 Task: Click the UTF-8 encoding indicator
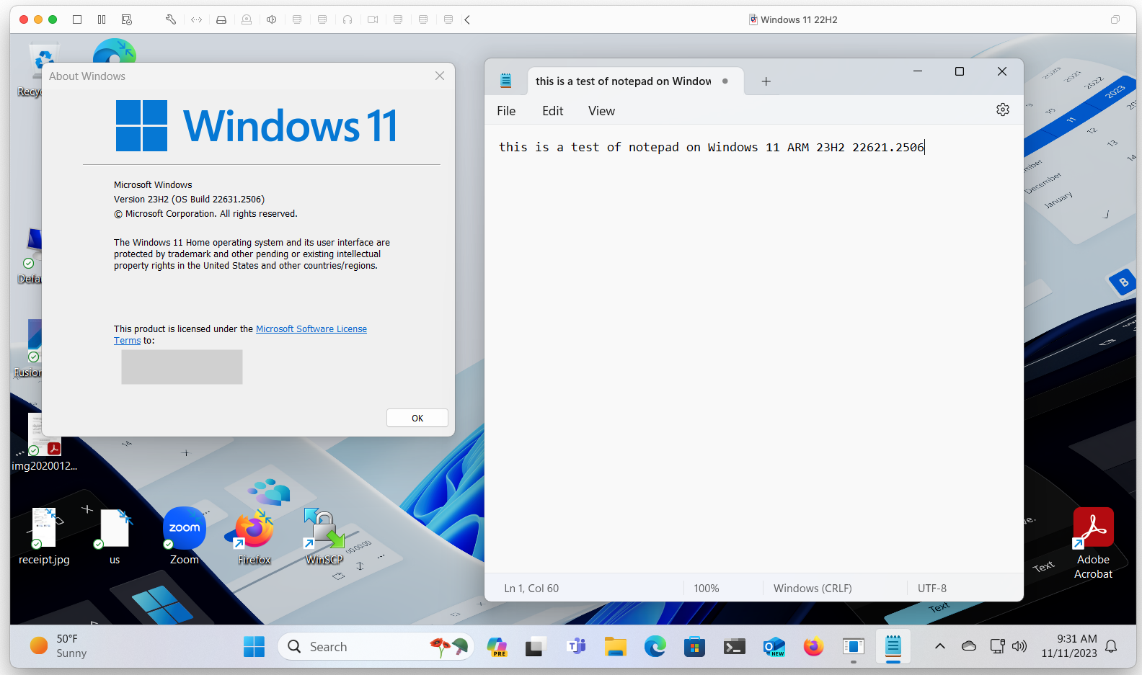(x=932, y=589)
